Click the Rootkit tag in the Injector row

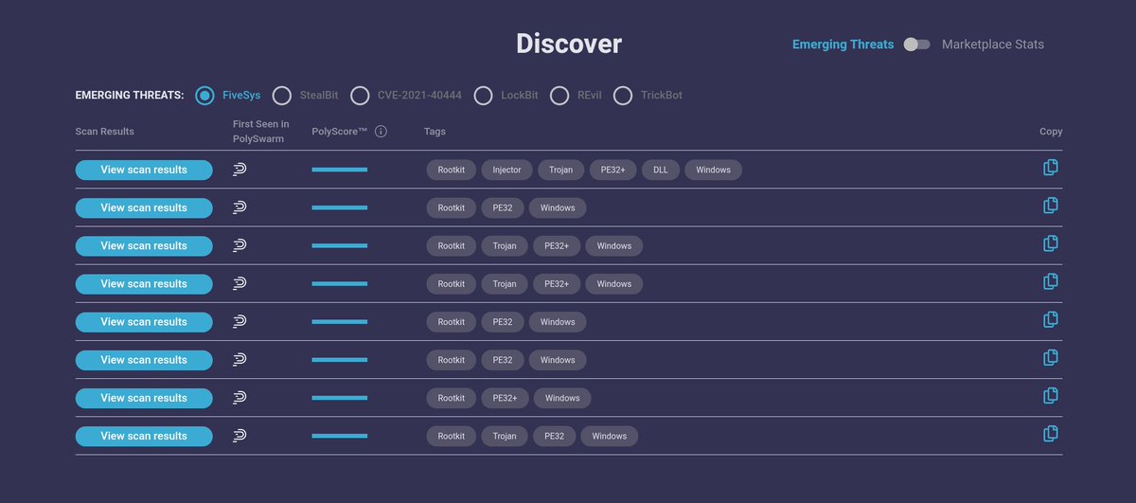click(452, 170)
